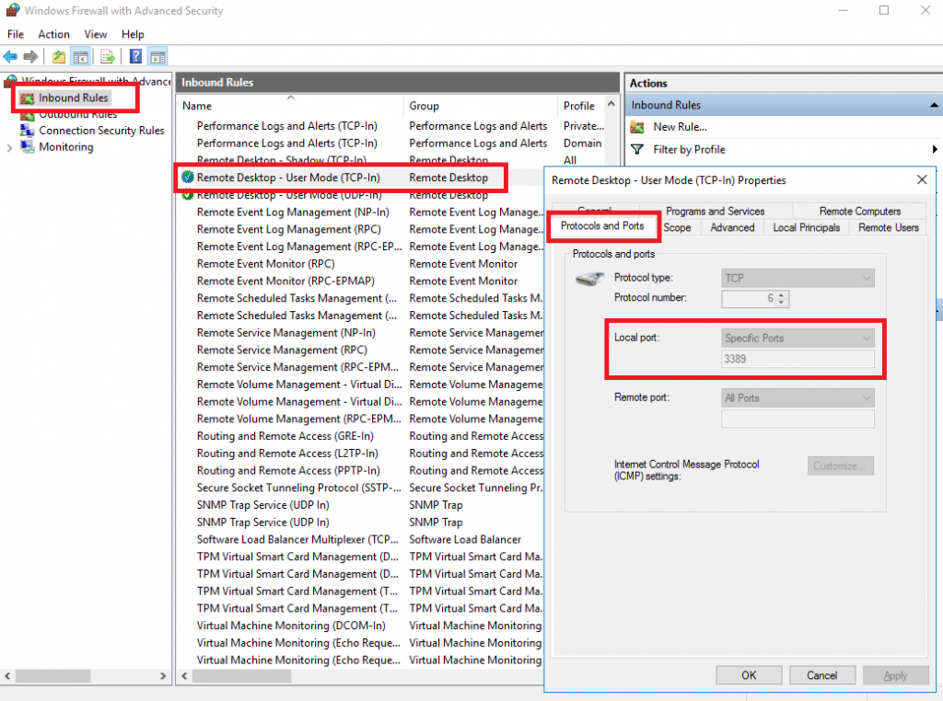Open the View menu
The width and height of the screenshot is (943, 701).
coord(95,34)
